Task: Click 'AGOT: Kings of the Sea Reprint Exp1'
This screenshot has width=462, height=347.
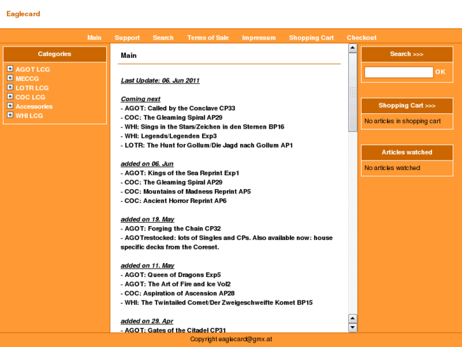Action: 182,173
